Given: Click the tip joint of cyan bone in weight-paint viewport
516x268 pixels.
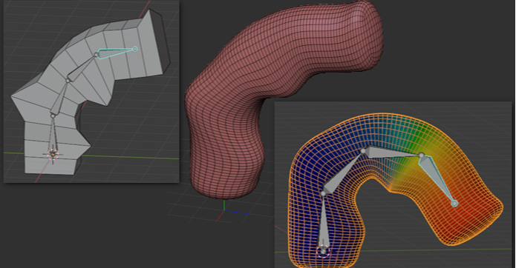Looking at the screenshot, I should 454,204.
